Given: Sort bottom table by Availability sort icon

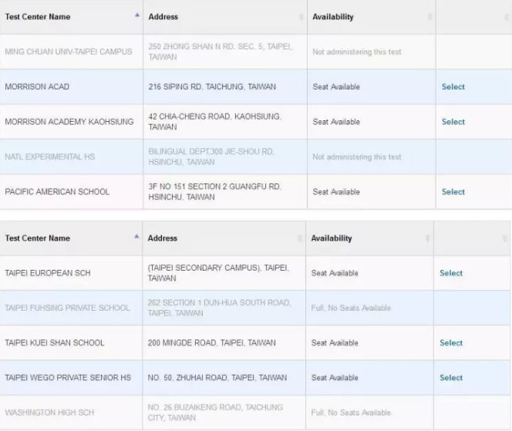Looking at the screenshot, I should click(x=427, y=238).
